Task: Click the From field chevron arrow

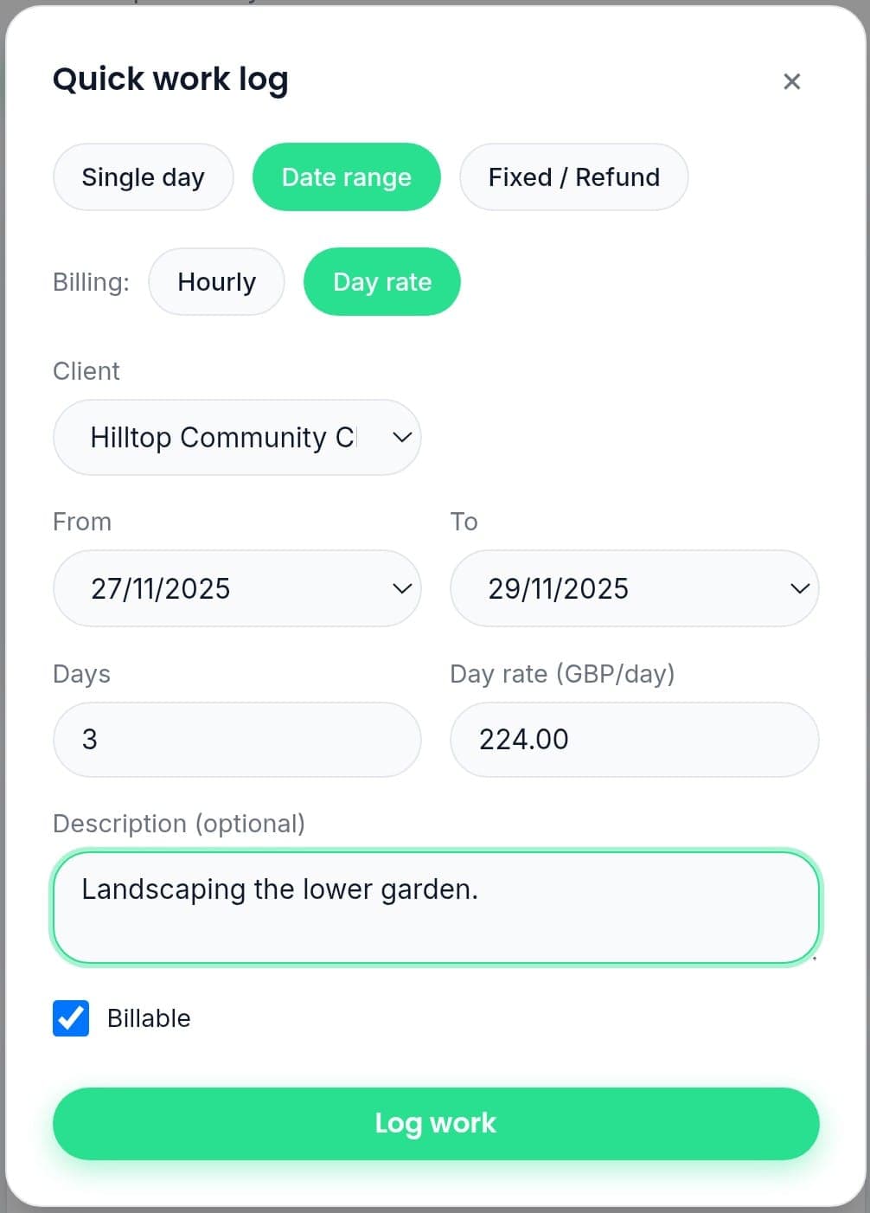Action: 400,588
